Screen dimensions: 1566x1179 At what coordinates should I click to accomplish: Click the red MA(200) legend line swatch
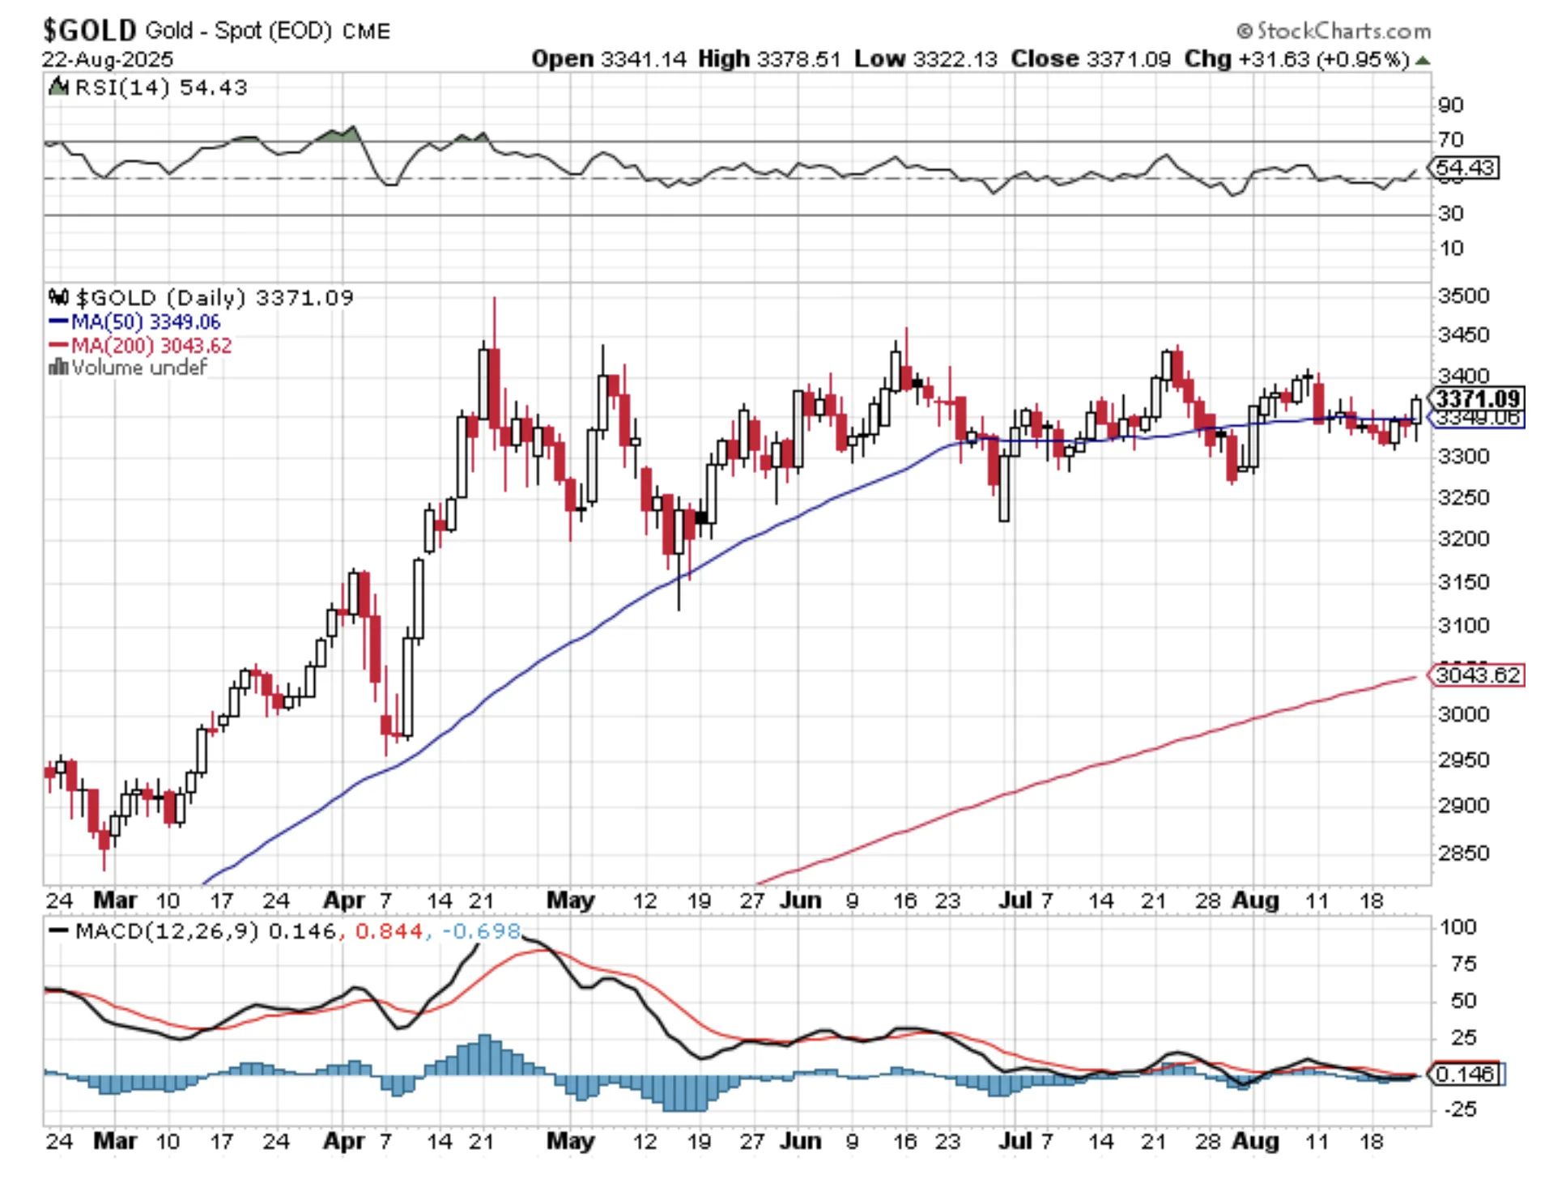point(58,345)
